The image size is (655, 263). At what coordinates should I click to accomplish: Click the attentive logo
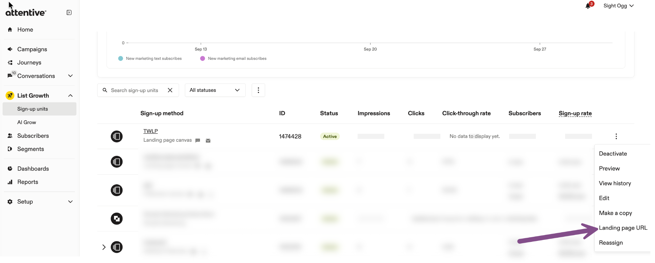click(x=26, y=12)
